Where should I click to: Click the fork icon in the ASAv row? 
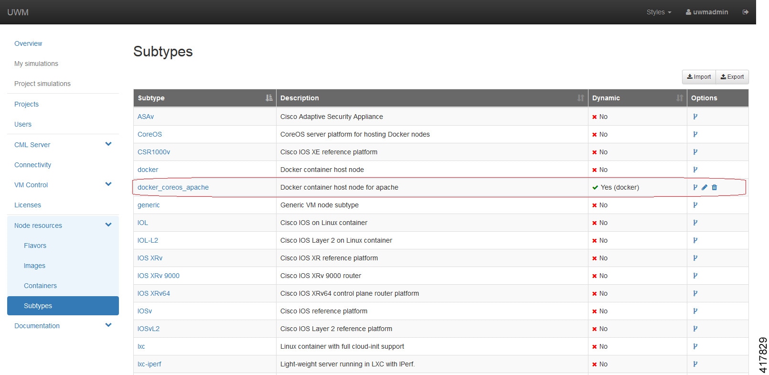tap(695, 117)
